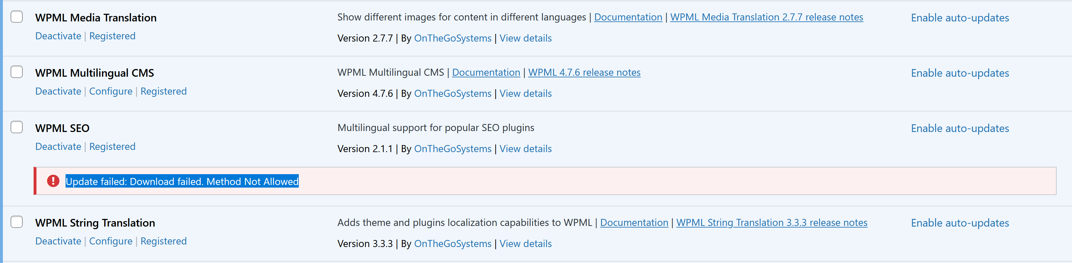Select the WPML Multilingual CMS checkbox

tap(17, 72)
